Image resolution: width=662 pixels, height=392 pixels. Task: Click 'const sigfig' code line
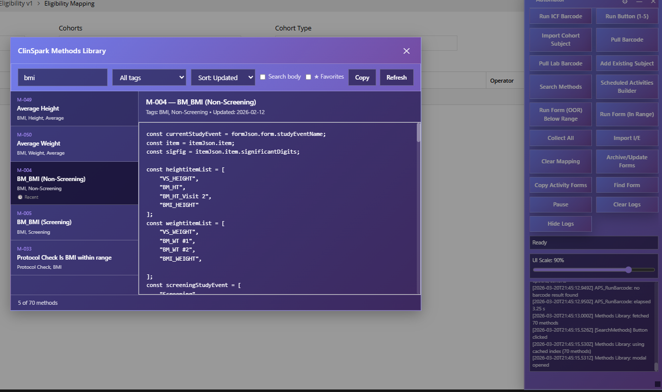[x=223, y=152]
